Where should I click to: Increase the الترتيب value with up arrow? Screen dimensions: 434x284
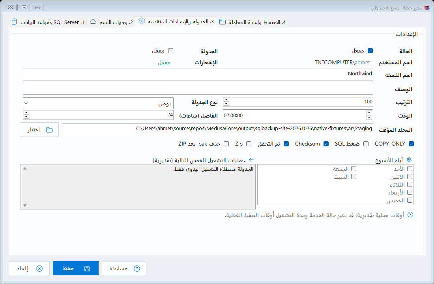pyautogui.click(x=226, y=100)
